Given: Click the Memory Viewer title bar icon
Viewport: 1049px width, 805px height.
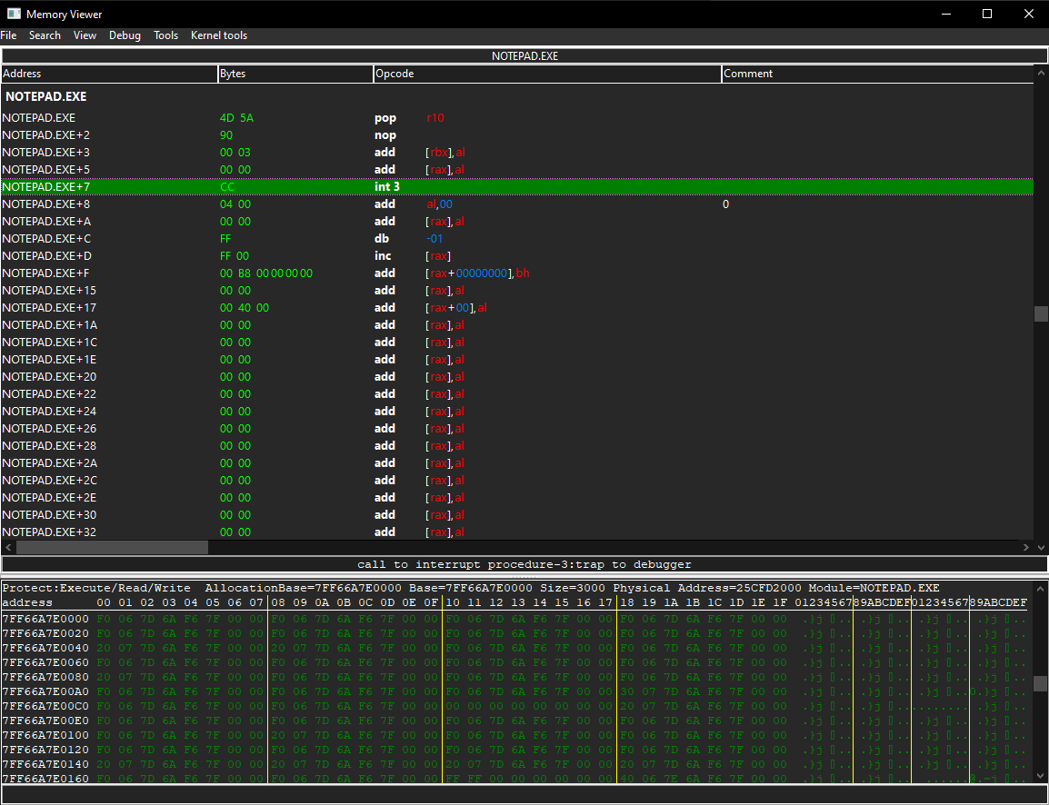Looking at the screenshot, I should [14, 14].
